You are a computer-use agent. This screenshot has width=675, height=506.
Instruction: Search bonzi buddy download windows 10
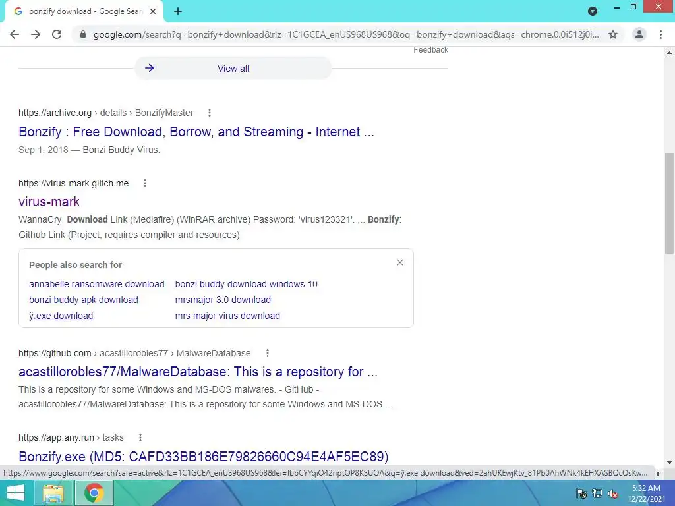[247, 284]
